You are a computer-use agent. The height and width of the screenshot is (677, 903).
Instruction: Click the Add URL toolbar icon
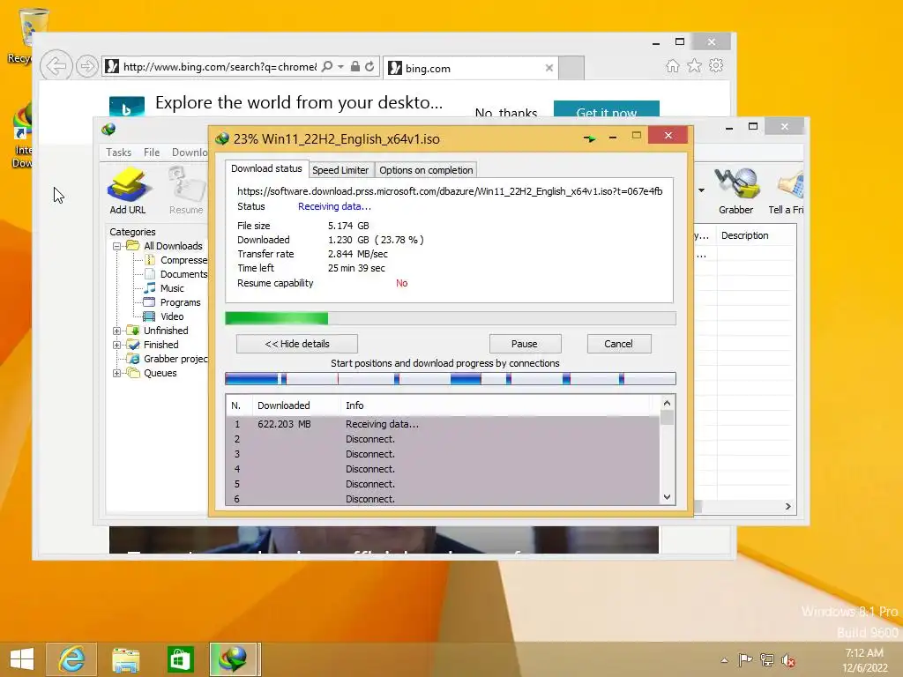(128, 191)
